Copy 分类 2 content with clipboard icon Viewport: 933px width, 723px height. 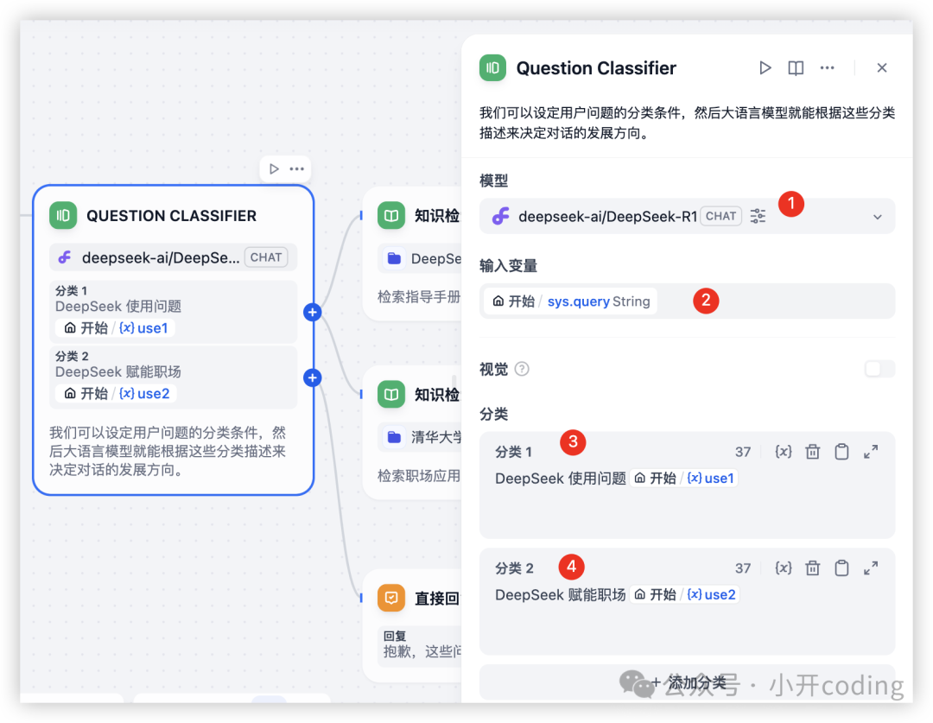coord(841,568)
